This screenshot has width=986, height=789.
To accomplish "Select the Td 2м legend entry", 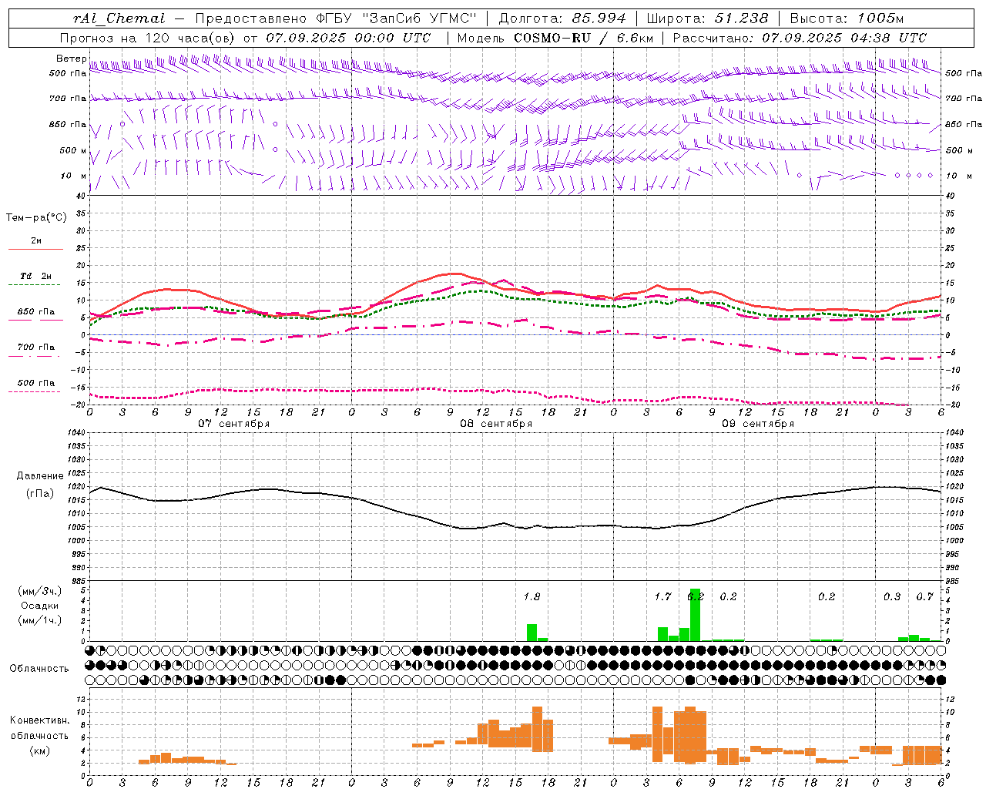I will pyautogui.click(x=36, y=276).
